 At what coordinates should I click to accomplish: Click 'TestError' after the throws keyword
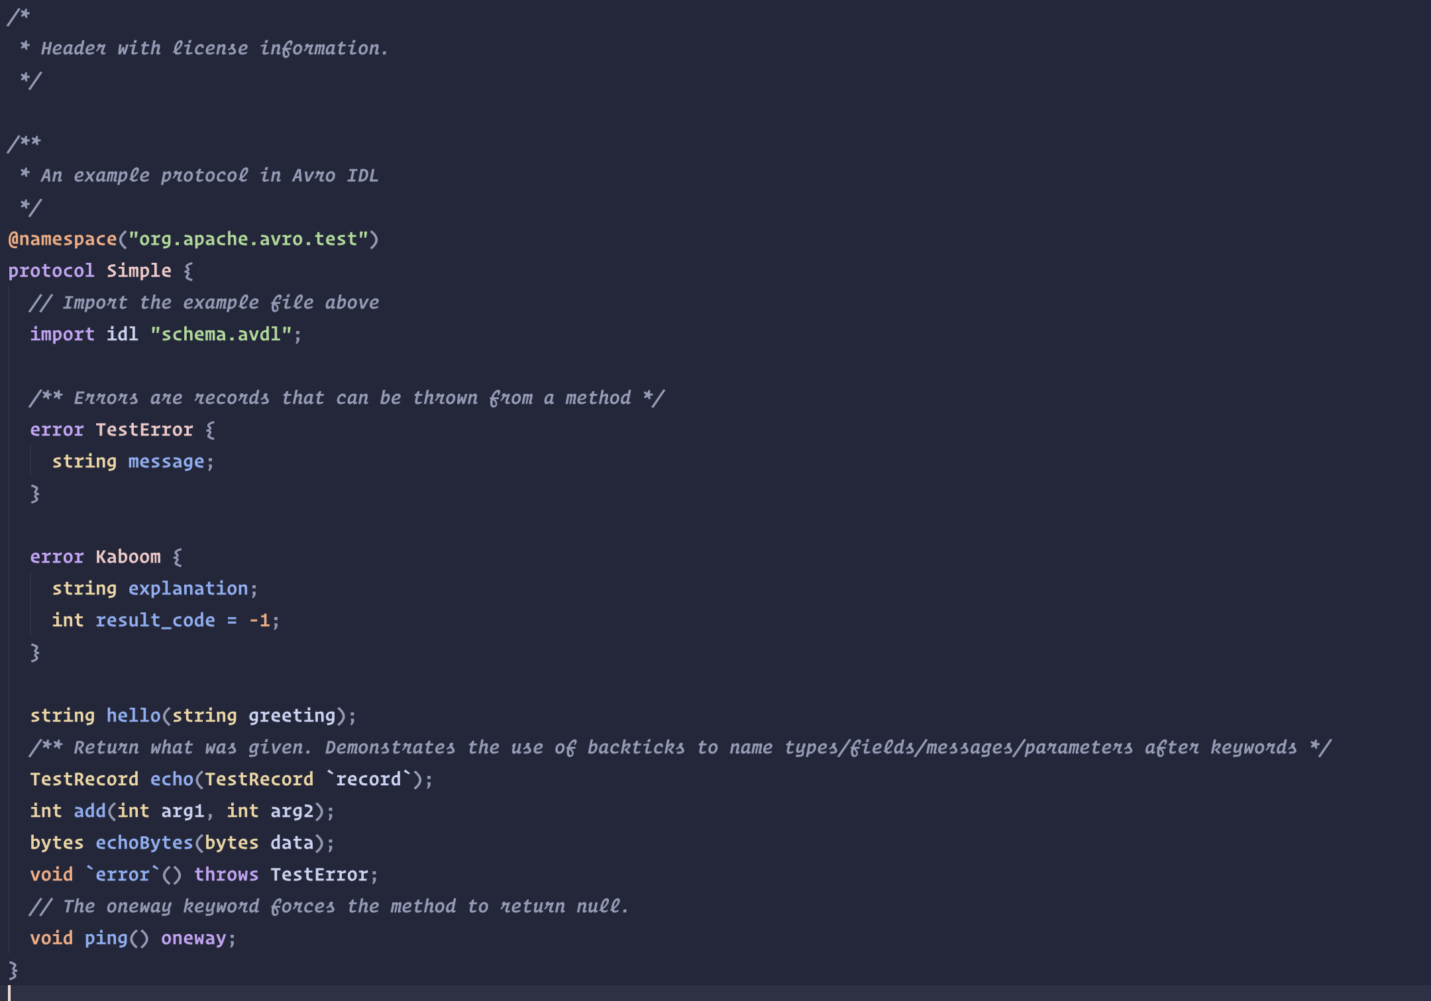tap(319, 875)
